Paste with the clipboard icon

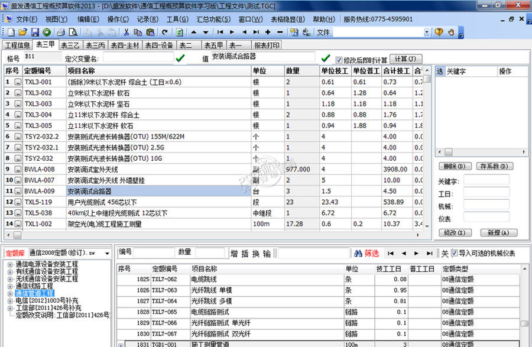150,33
